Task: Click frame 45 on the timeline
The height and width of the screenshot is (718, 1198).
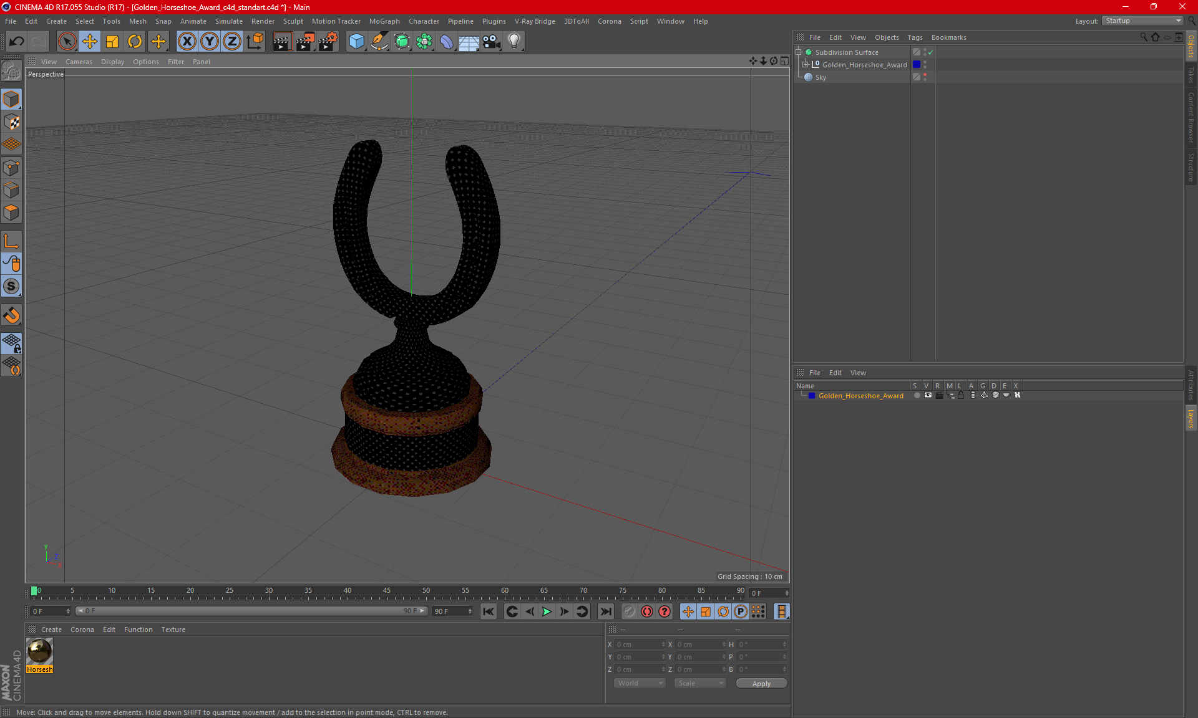Action: click(387, 591)
